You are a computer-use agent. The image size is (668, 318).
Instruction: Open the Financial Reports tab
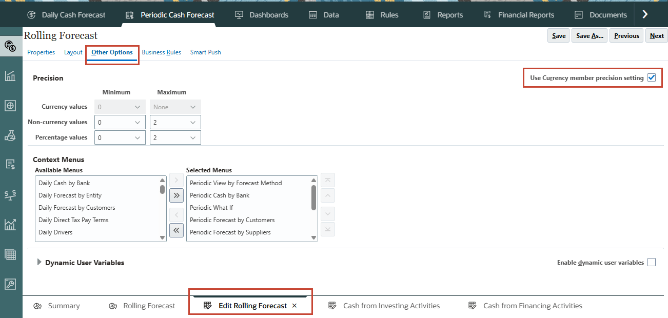click(x=519, y=15)
